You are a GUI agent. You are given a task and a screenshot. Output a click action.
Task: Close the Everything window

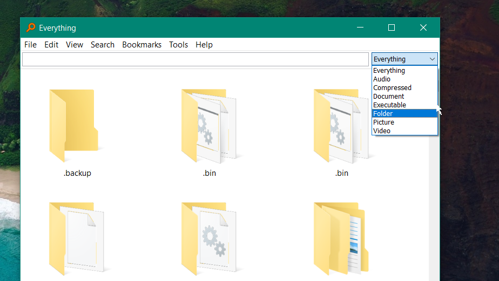pos(423,28)
